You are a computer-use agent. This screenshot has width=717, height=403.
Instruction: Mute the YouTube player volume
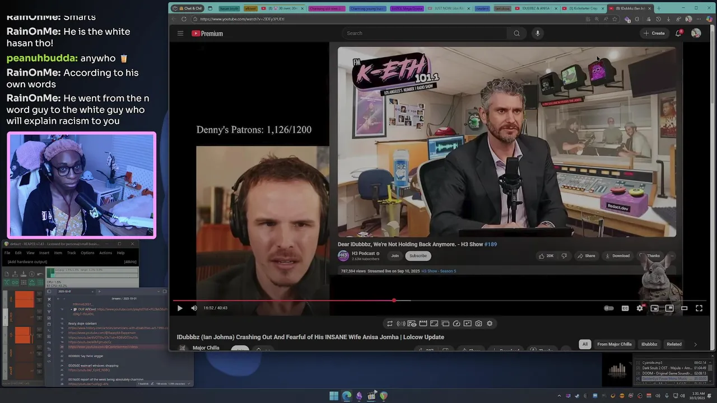pos(194,308)
